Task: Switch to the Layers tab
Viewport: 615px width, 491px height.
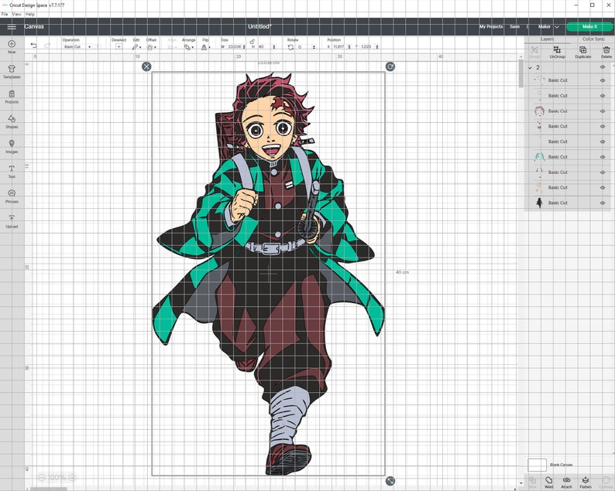Action: (547, 39)
